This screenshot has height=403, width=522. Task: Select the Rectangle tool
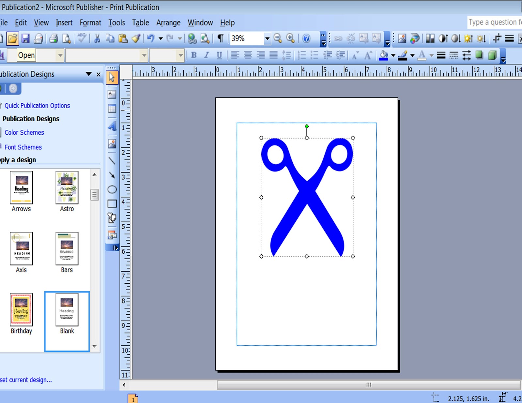pos(112,203)
